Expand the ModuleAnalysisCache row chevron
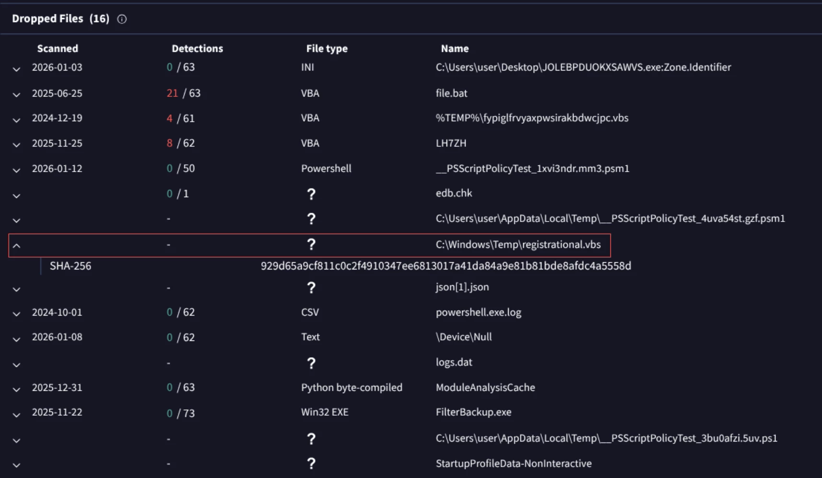The image size is (822, 478). pyautogui.click(x=16, y=389)
